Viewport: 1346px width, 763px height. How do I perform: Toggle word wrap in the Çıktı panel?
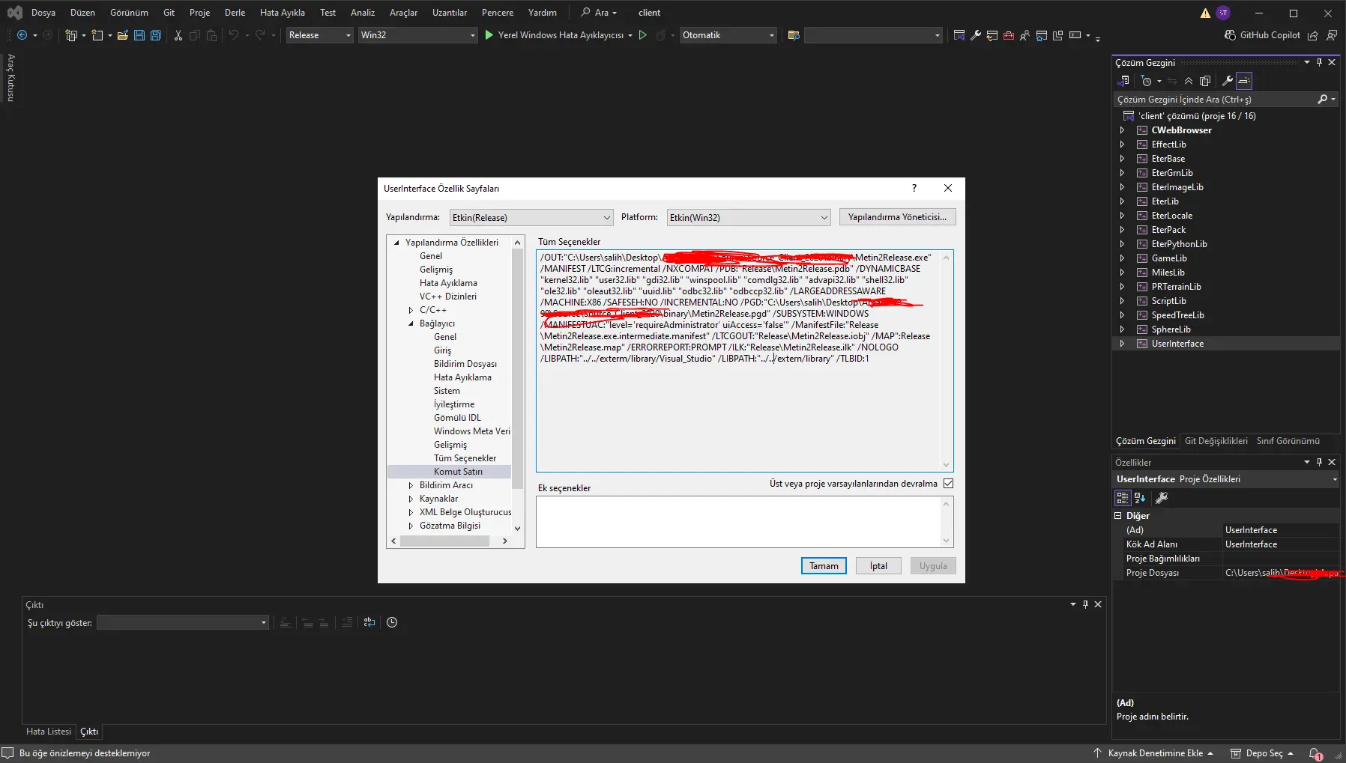[x=369, y=622]
